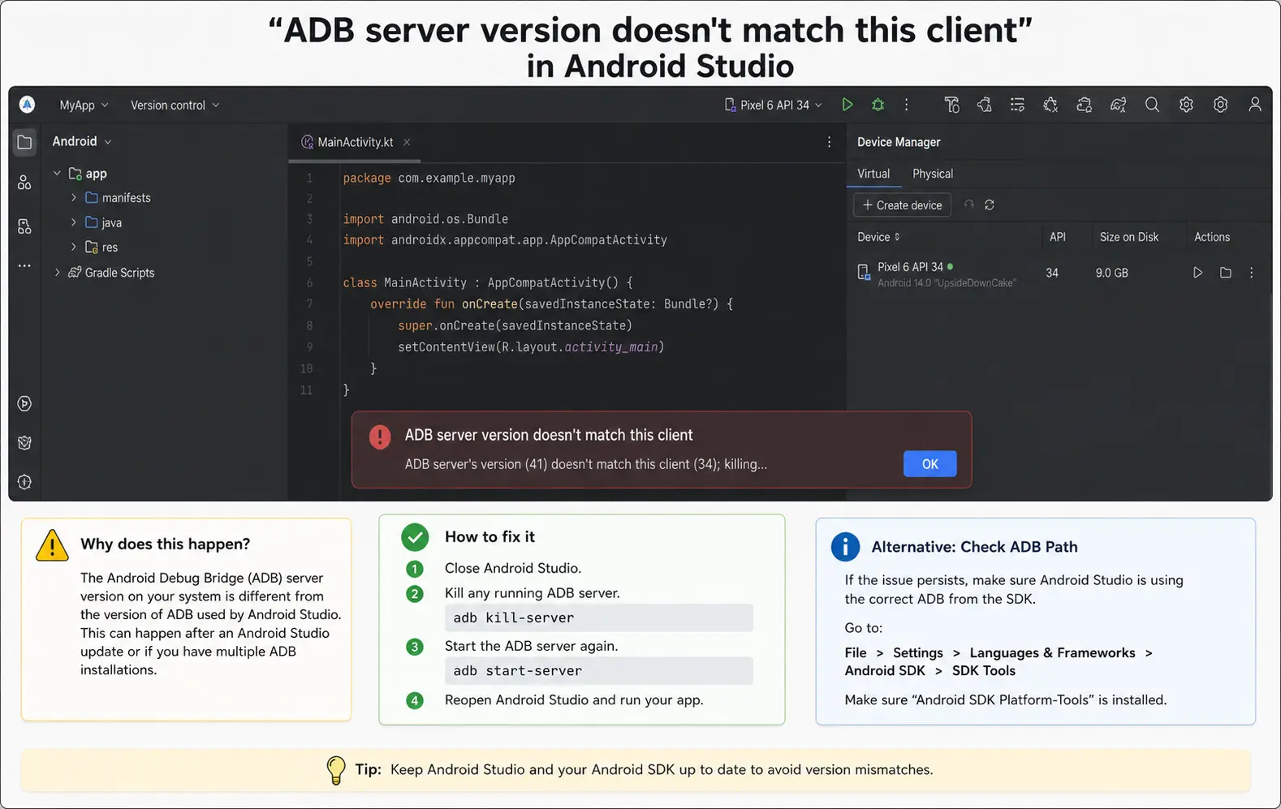The height and width of the screenshot is (809, 1281).
Task: Click the Create device button
Action: [x=902, y=205]
